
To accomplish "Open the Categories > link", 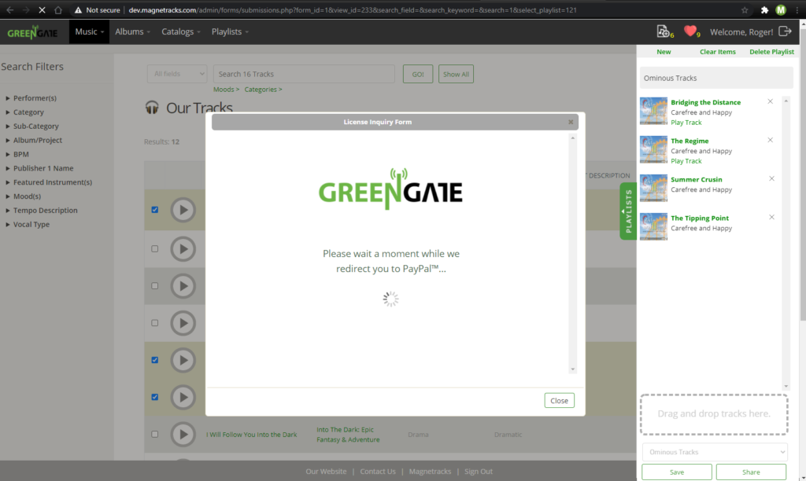I will click(263, 90).
